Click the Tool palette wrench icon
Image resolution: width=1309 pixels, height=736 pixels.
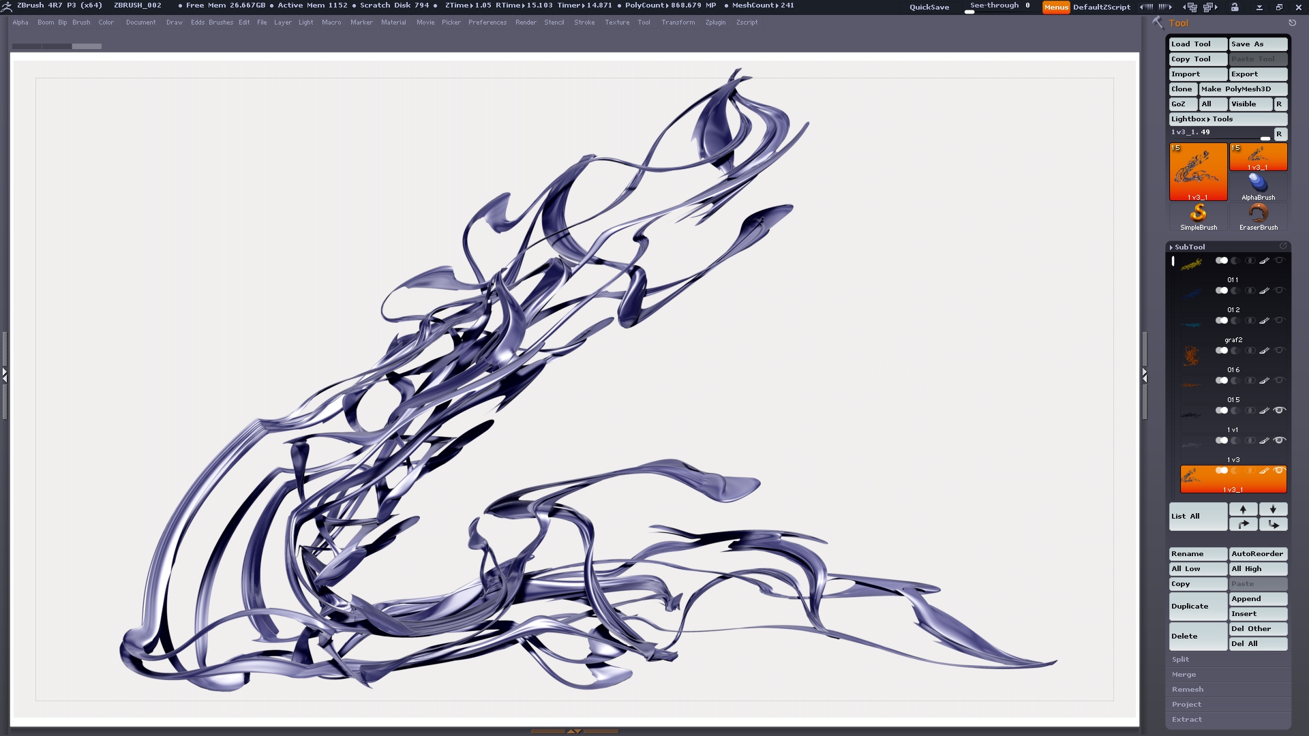coord(1158,22)
